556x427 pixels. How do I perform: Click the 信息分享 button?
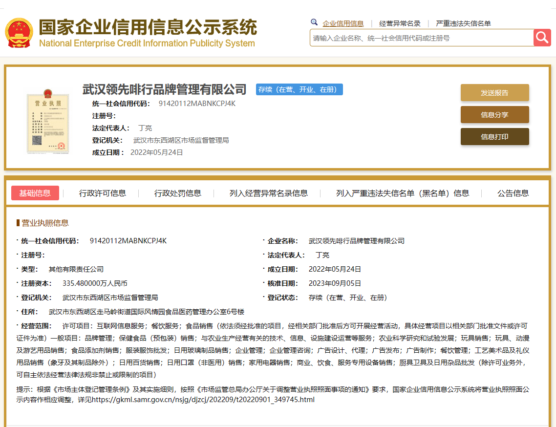tap(494, 114)
